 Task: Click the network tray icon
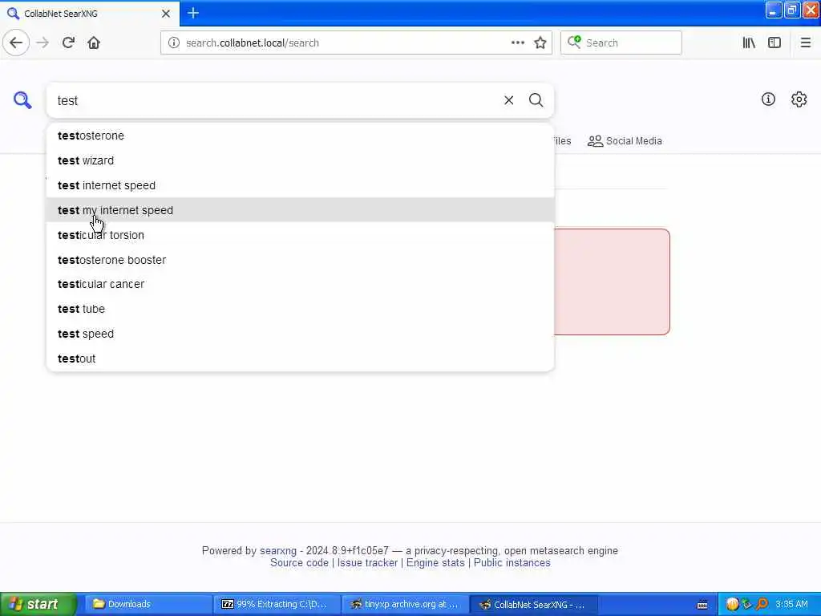(747, 605)
